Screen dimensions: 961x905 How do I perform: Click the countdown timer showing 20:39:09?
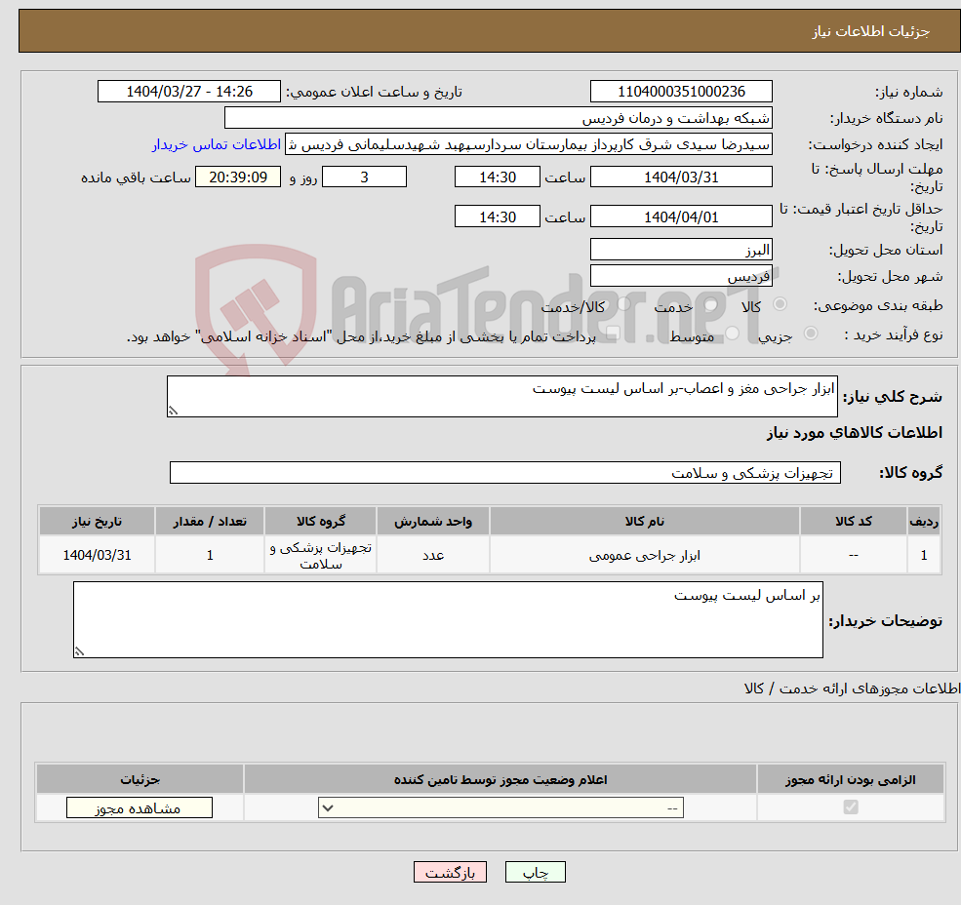(x=238, y=177)
